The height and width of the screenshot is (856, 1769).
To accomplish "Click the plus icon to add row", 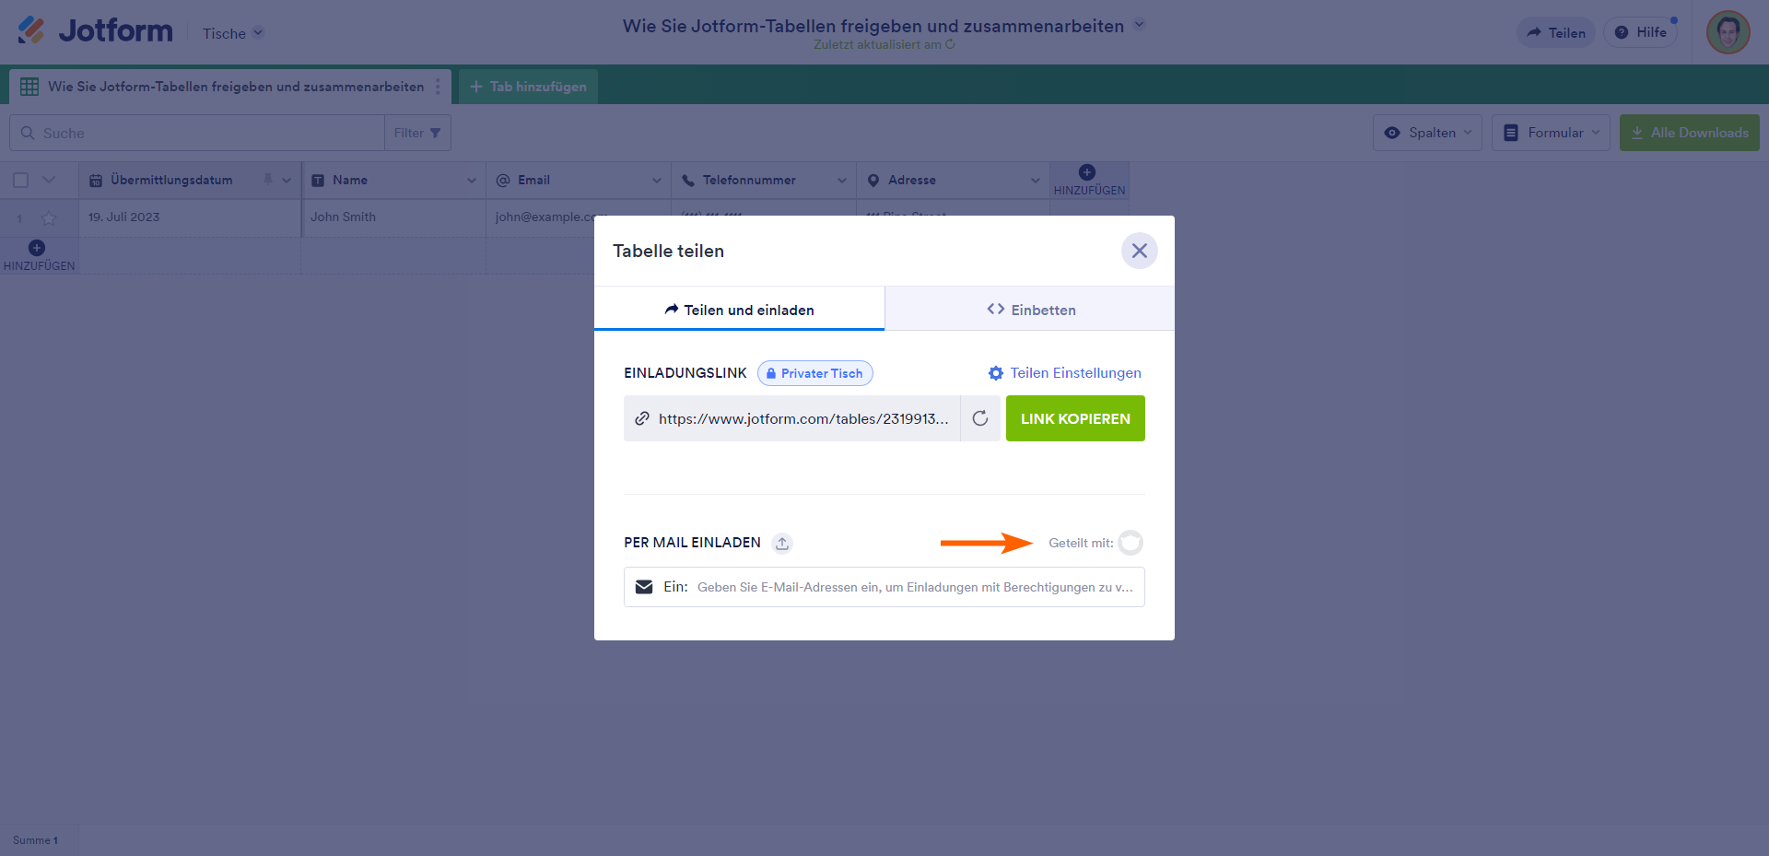I will tap(37, 248).
